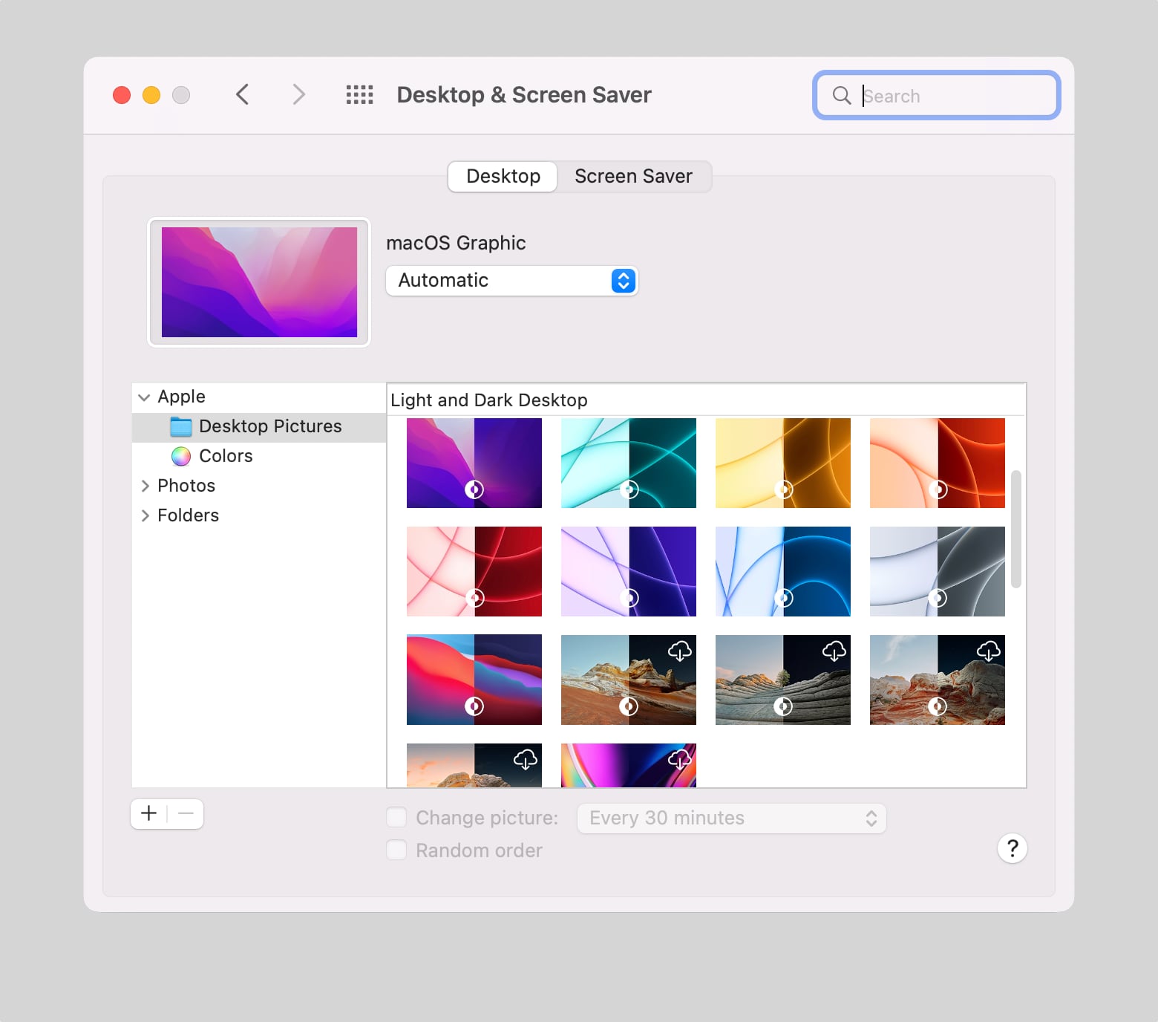The image size is (1158, 1022).
Task: Open the help question mark button
Action: click(x=1012, y=848)
